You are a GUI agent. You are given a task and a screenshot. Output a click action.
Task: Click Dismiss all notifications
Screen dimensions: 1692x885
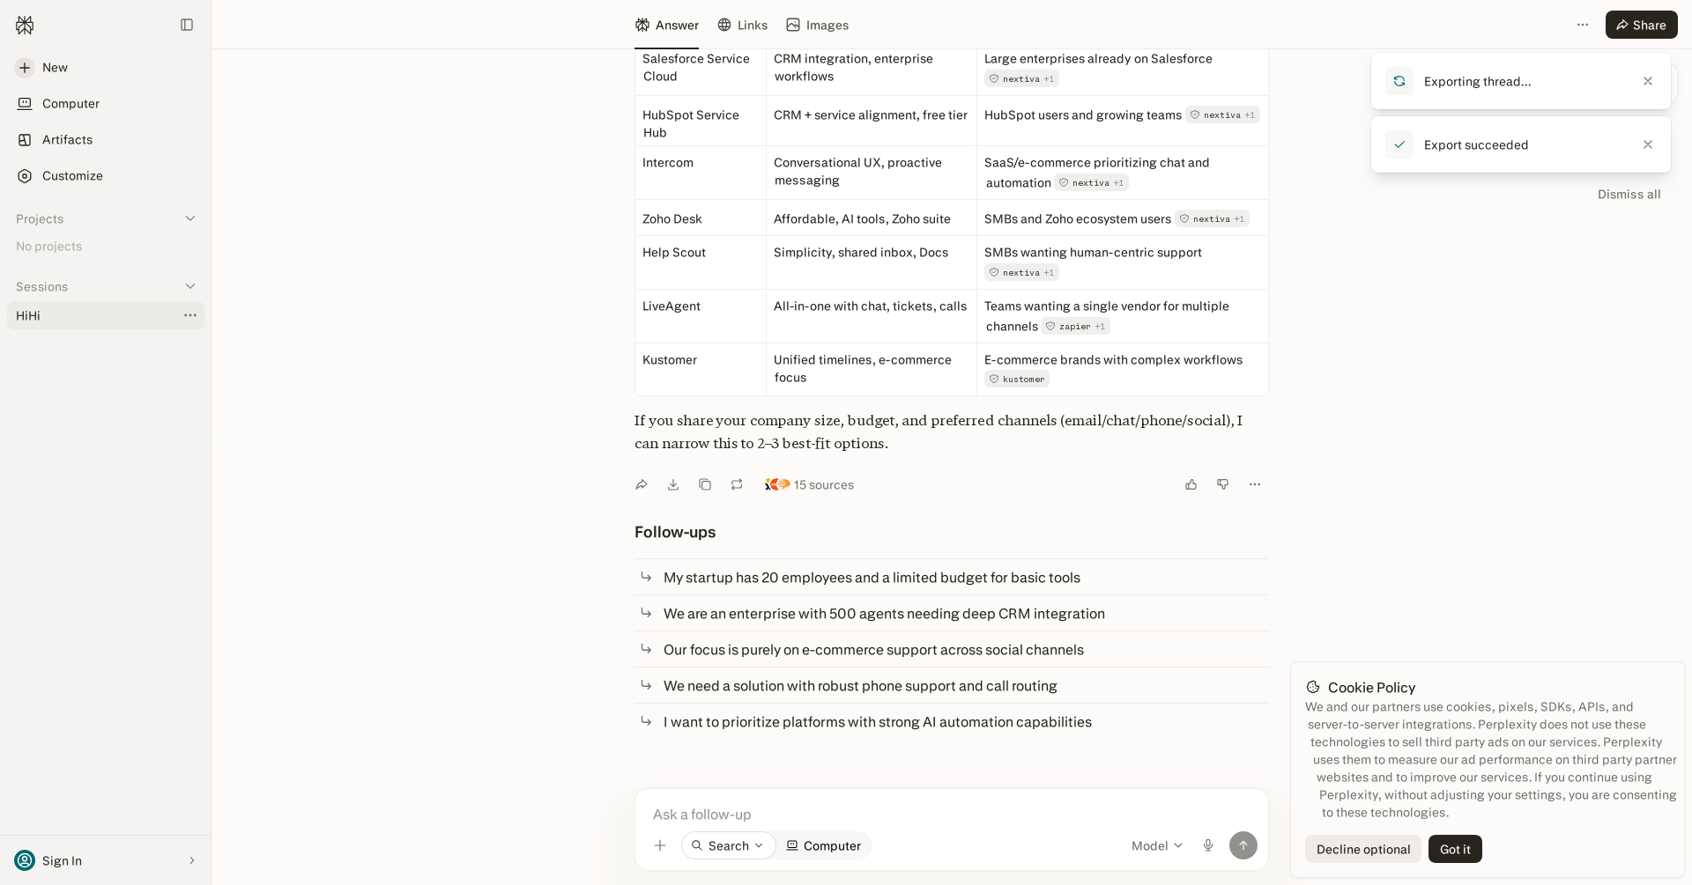1629,194
